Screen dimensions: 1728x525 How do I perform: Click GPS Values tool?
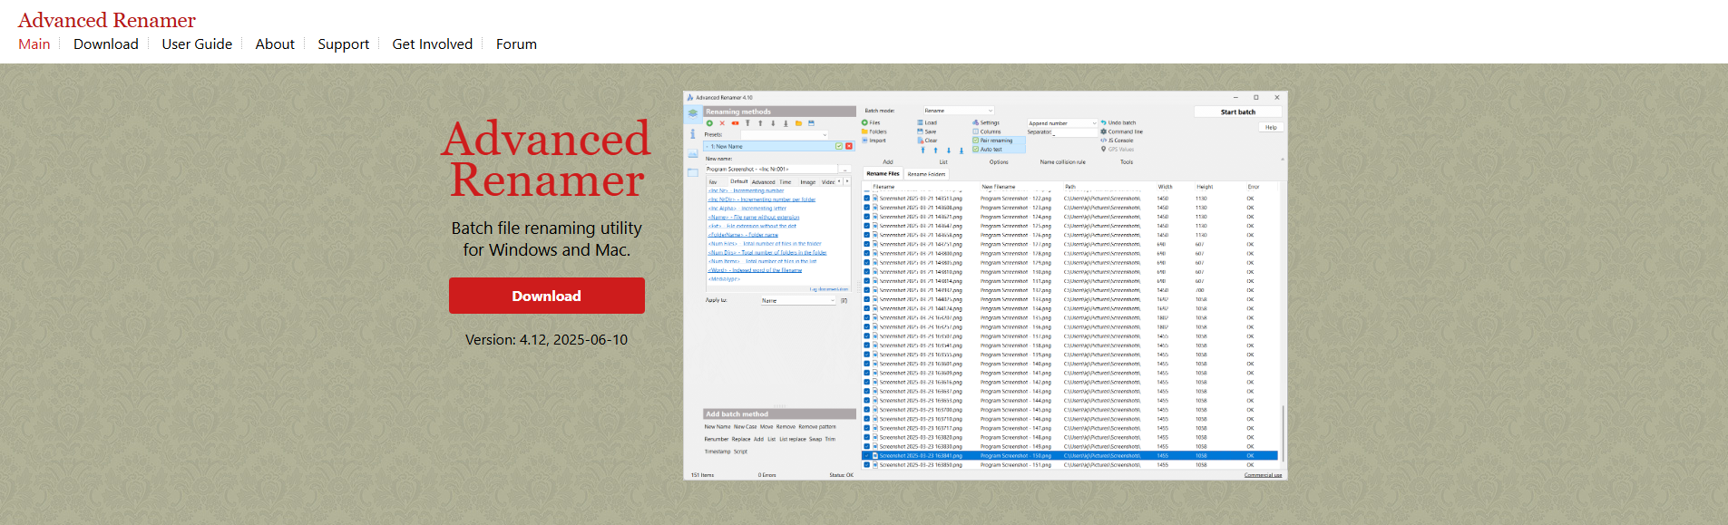[1118, 150]
